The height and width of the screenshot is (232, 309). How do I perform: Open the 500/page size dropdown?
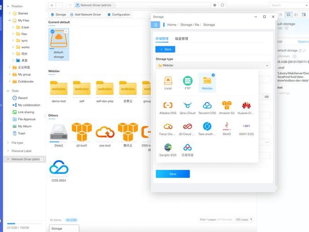point(244,219)
